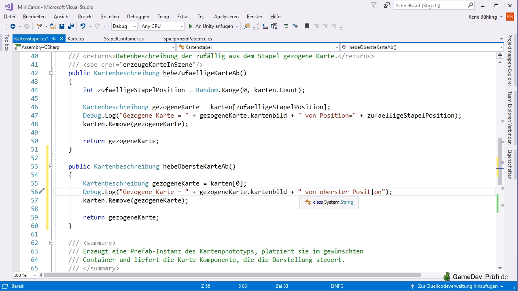Open the Extras menu

tap(183, 17)
